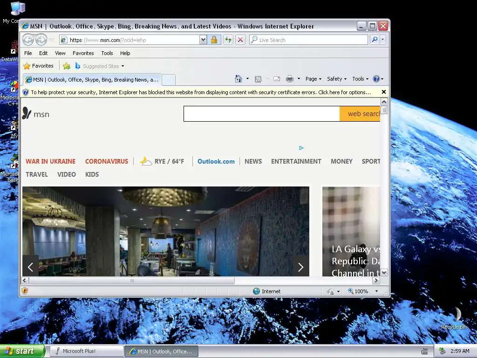Open the Tools menu in the menu bar
The height and width of the screenshot is (358, 477).
107,53
